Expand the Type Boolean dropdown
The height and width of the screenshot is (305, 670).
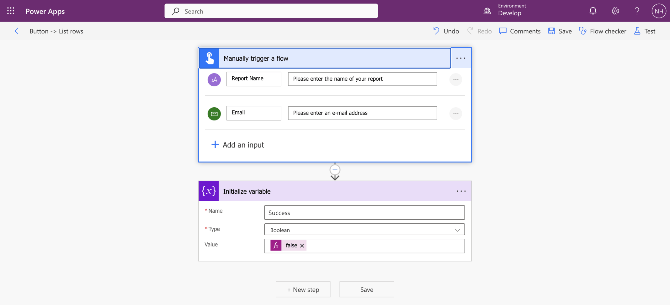pyautogui.click(x=457, y=230)
